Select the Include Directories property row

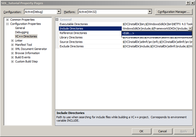coord(90,28)
